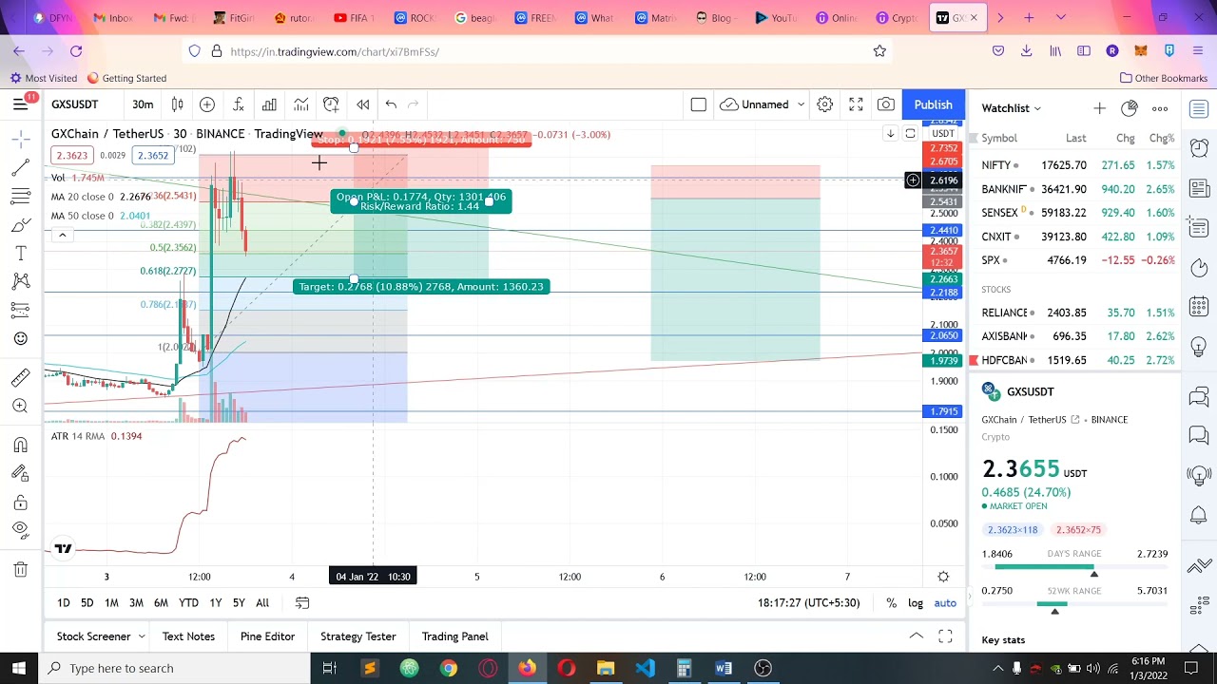1217x684 pixels.
Task: Toggle log scale on price axis
Action: click(916, 603)
